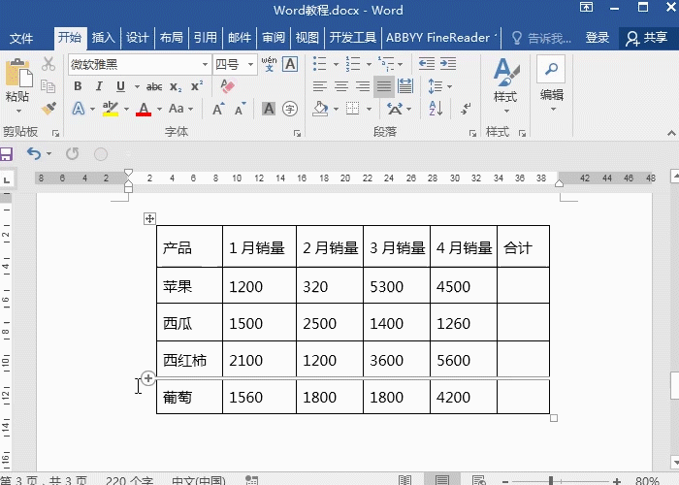Decrease font size with shrink font
This screenshot has width=679, height=485.
point(240,109)
